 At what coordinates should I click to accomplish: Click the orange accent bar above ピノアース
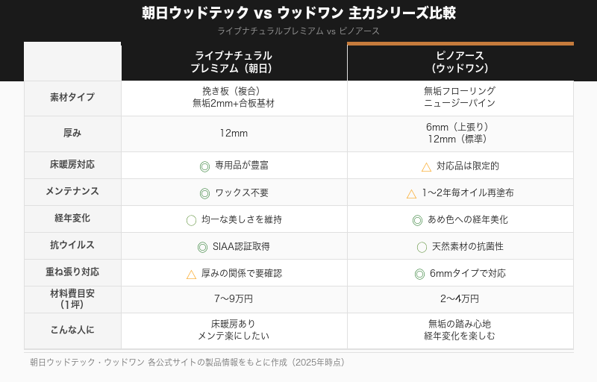point(460,43)
